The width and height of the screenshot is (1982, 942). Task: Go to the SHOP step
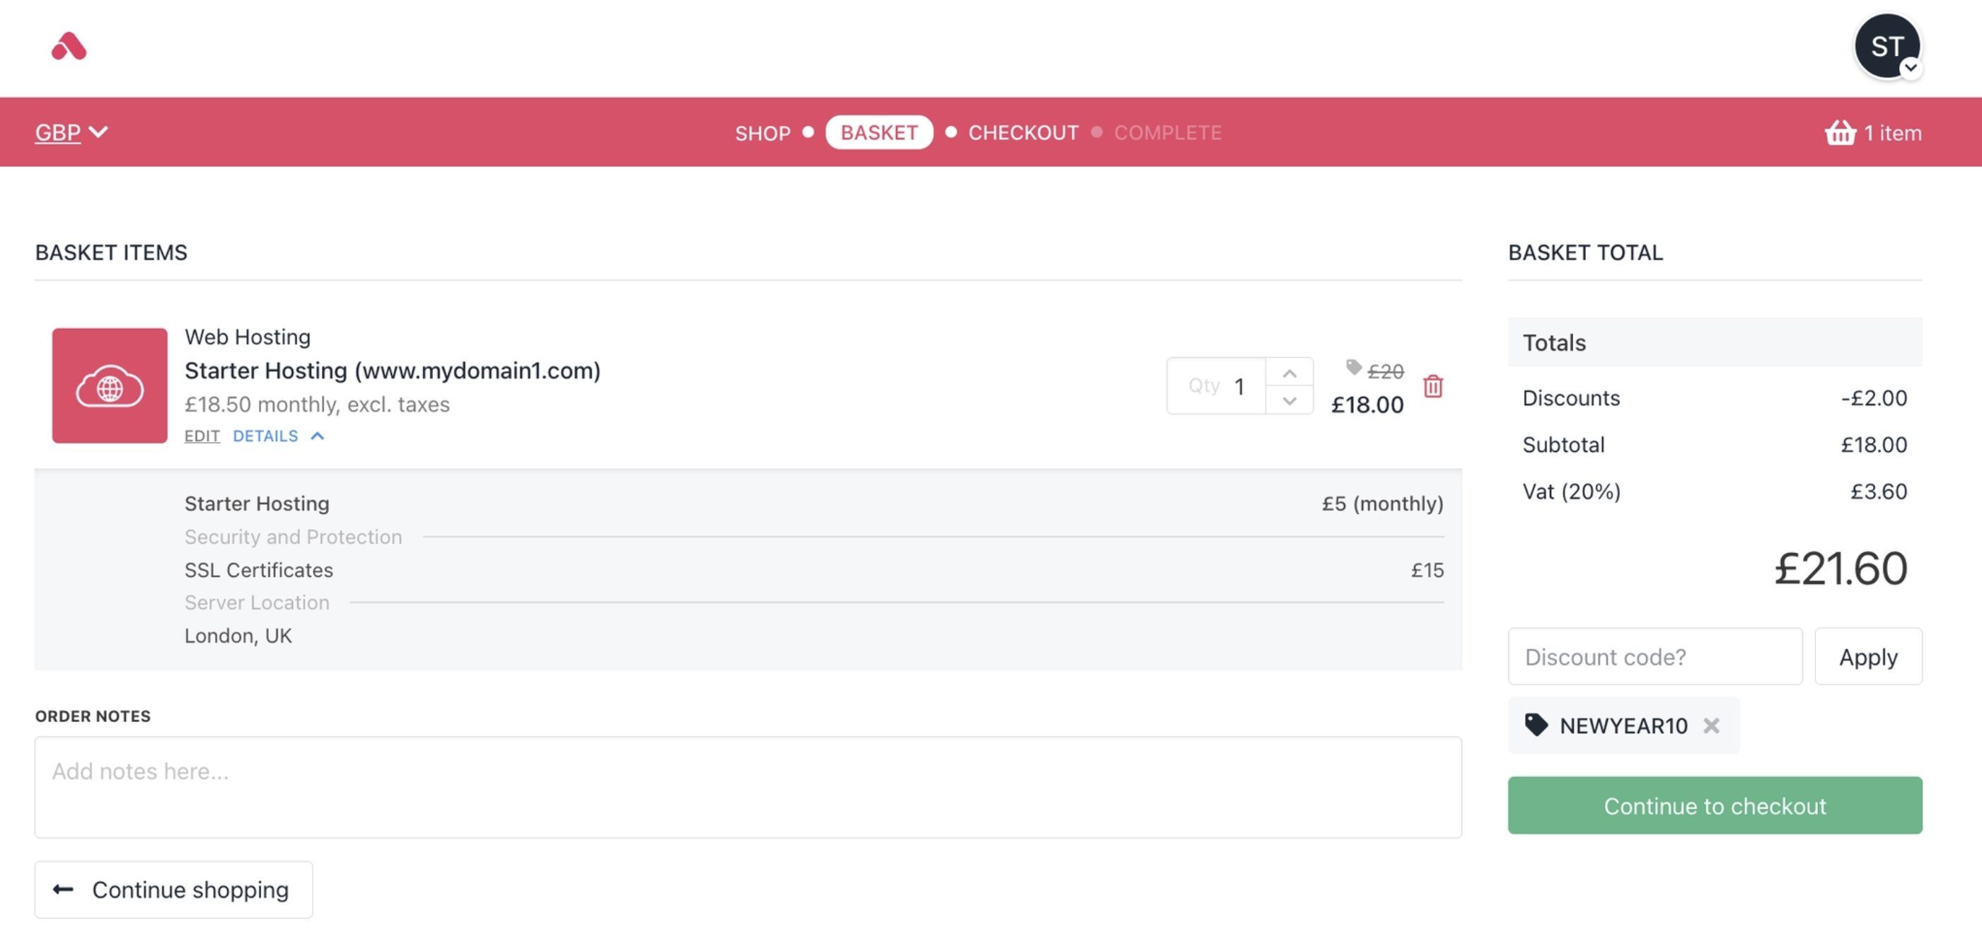coord(762,133)
